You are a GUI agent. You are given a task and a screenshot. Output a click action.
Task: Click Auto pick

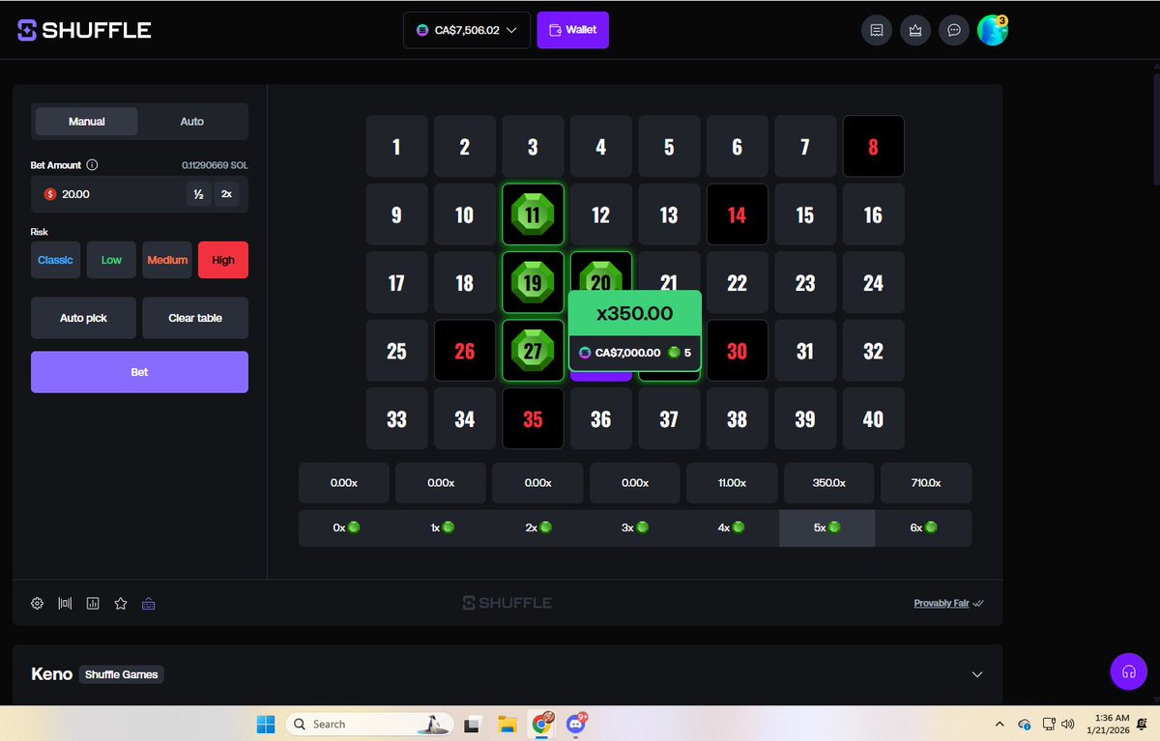point(83,318)
